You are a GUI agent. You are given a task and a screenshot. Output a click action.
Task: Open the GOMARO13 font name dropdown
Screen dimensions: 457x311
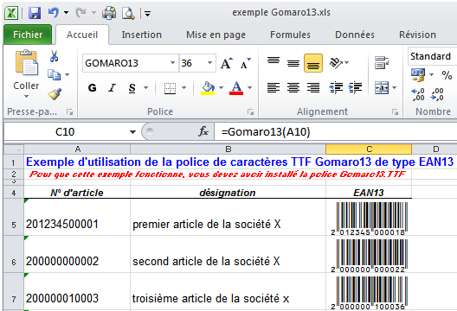coord(172,63)
